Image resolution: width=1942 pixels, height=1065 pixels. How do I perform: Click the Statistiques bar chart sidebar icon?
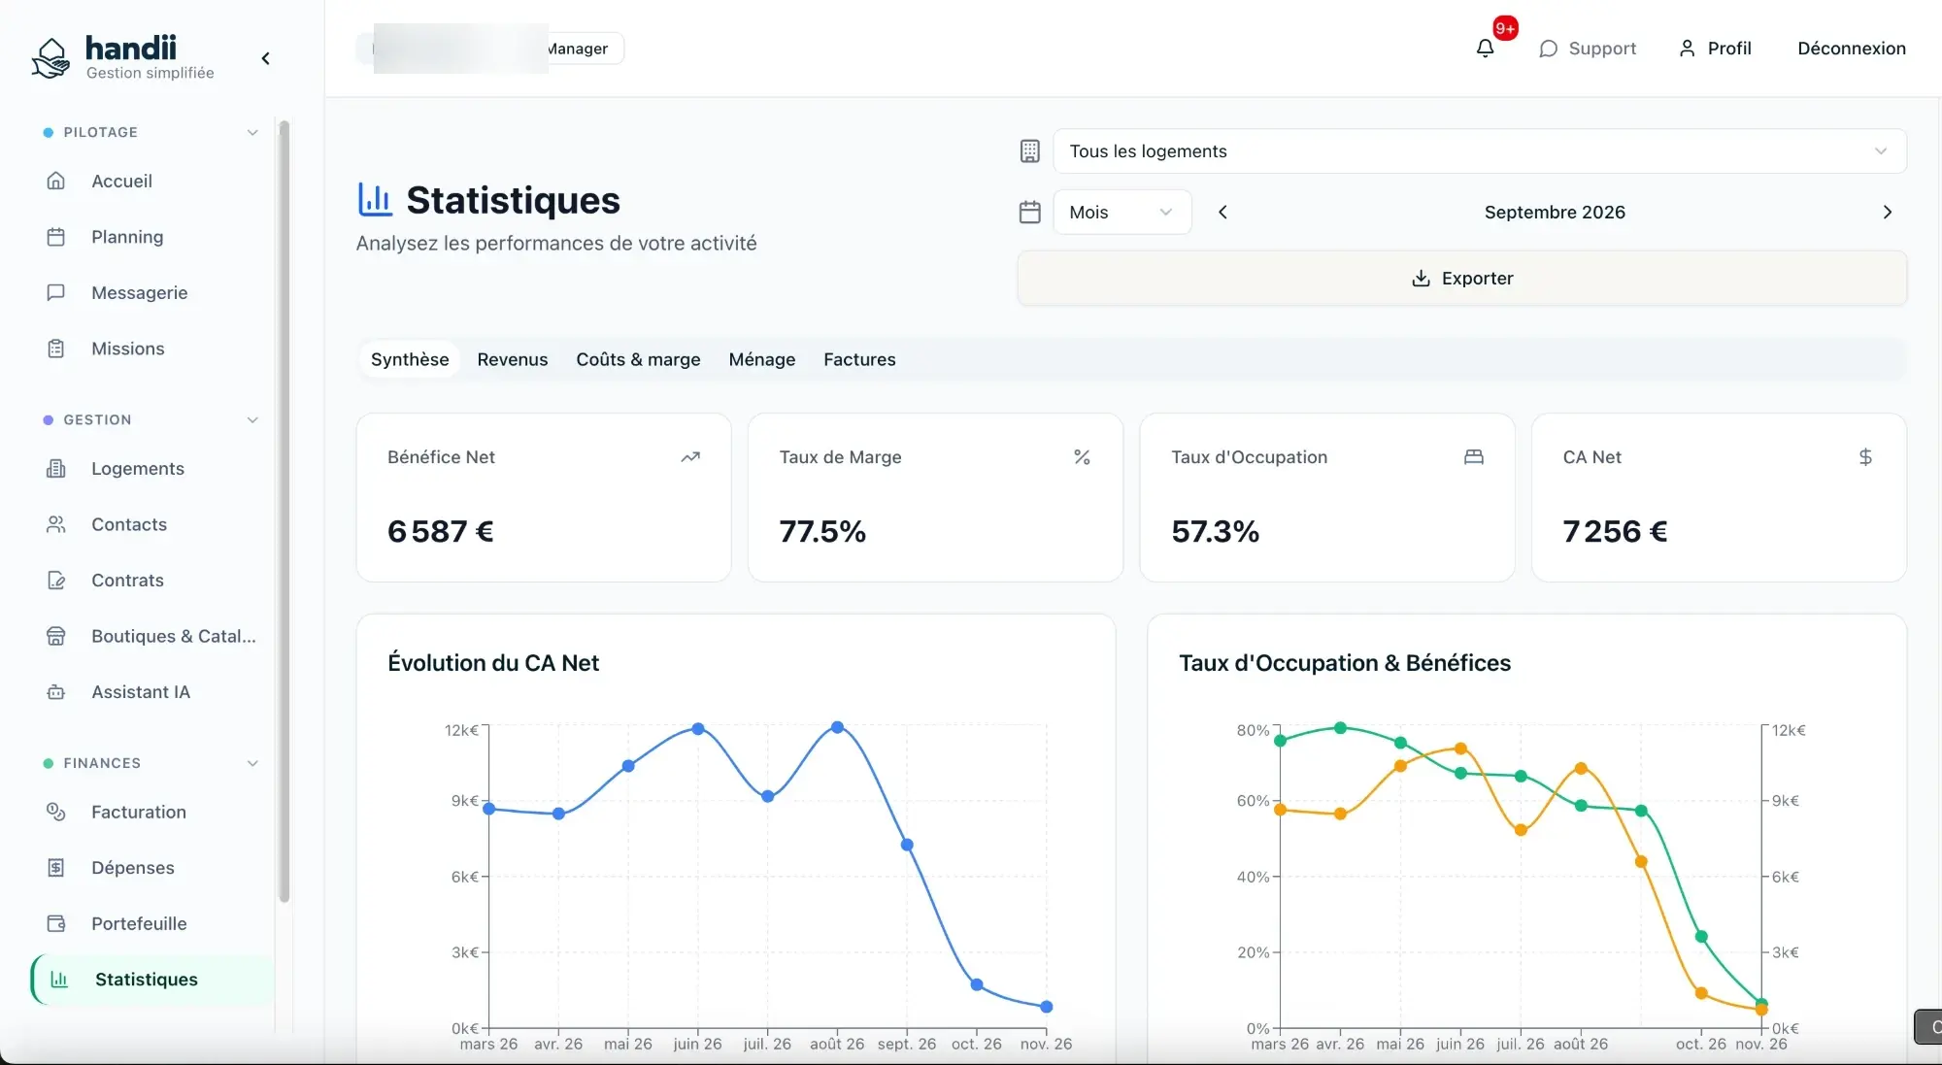pyautogui.click(x=59, y=980)
